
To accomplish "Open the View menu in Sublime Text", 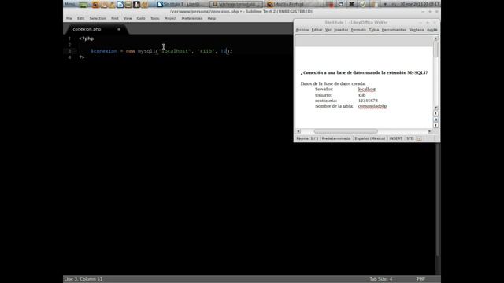I will point(128,18).
